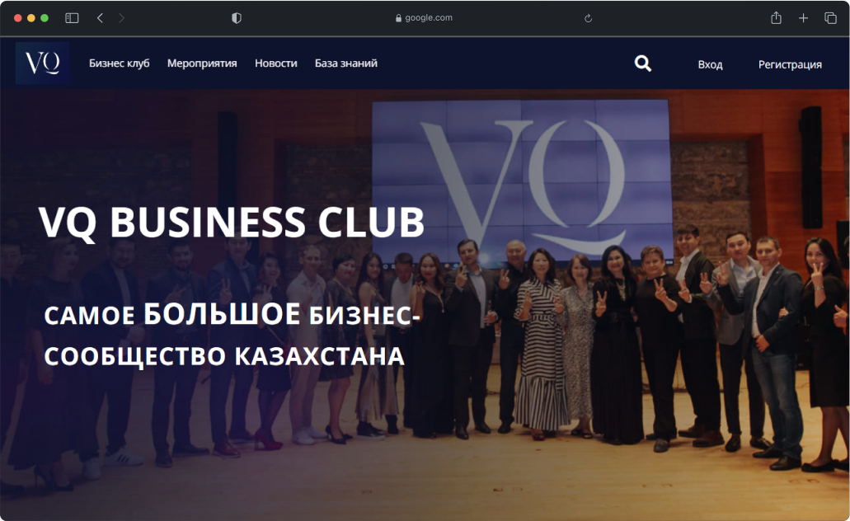850x521 pixels.
Task: Focus the google.com address bar
Action: coord(424,18)
